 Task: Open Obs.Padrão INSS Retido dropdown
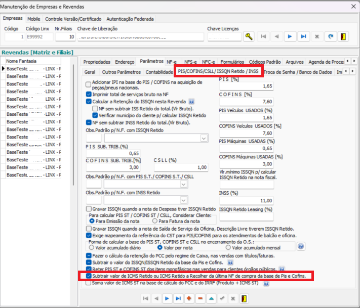(x=183, y=200)
